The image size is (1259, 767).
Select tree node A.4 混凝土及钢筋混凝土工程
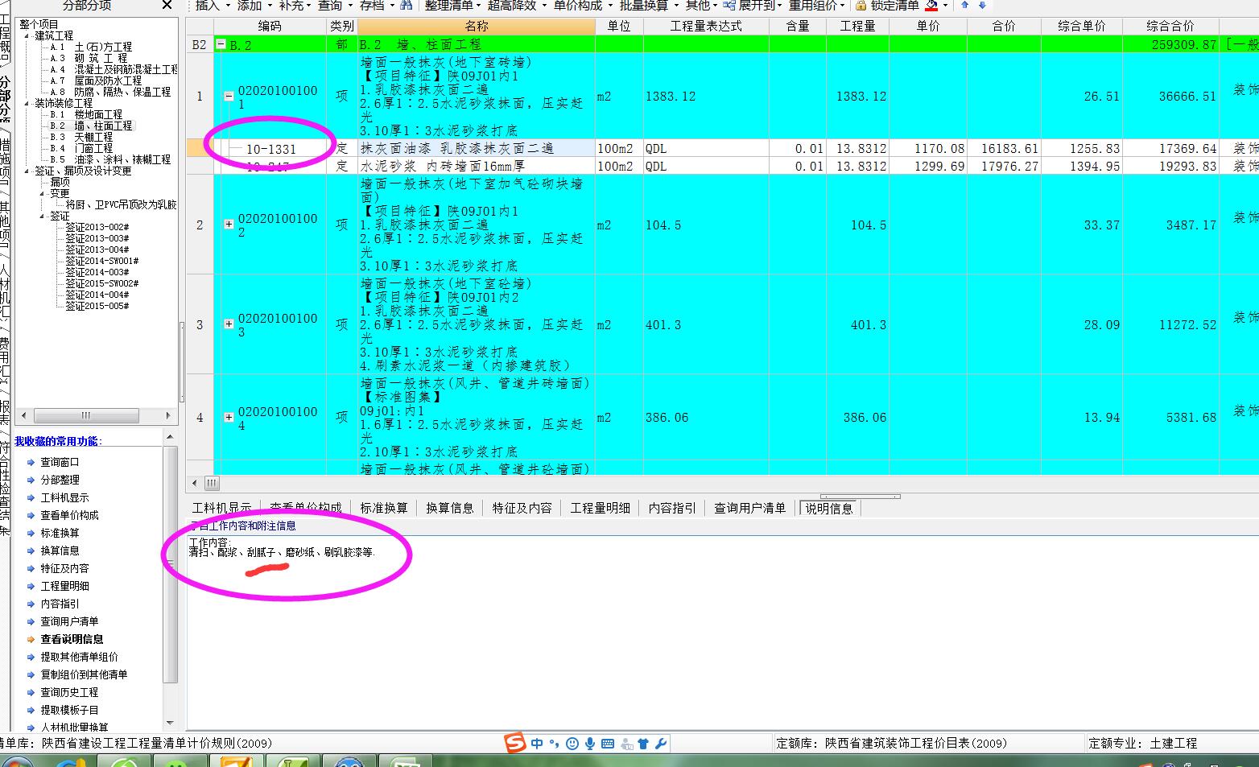(114, 69)
